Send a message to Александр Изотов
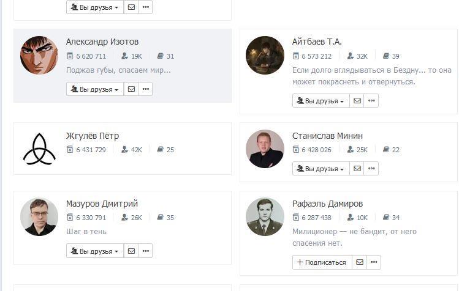 coord(131,89)
